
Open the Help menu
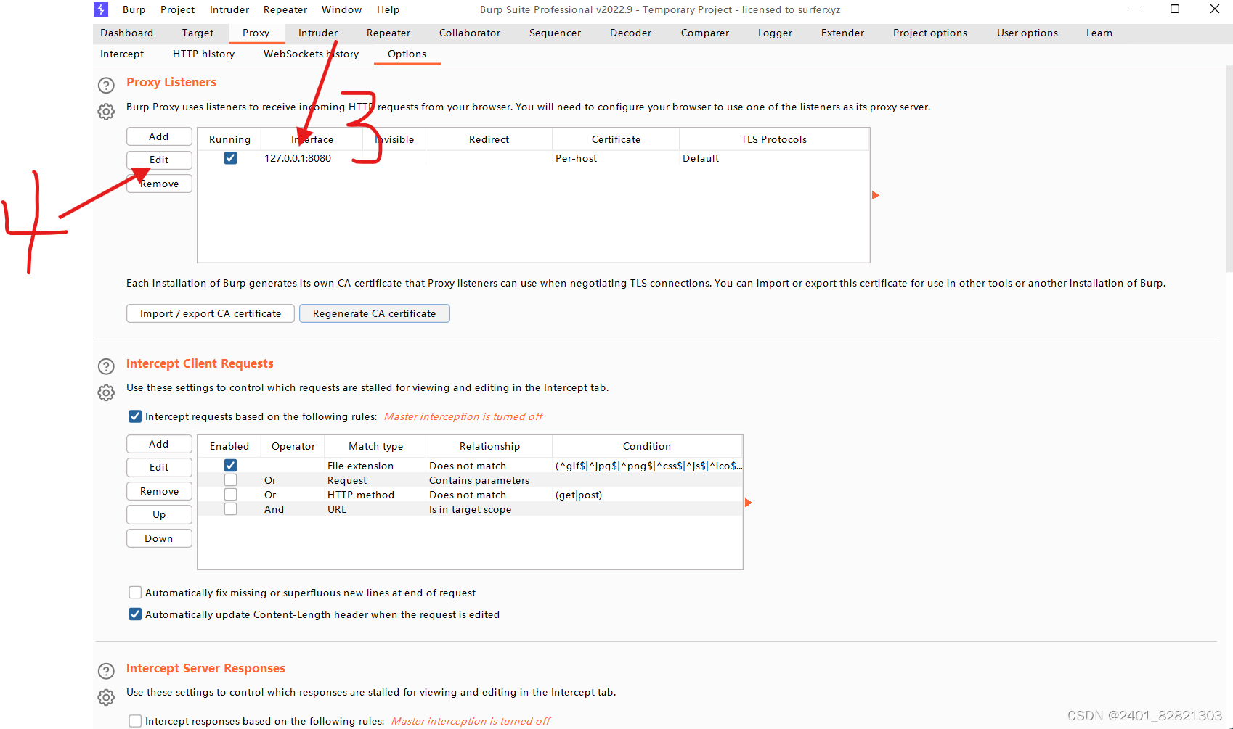pos(388,9)
